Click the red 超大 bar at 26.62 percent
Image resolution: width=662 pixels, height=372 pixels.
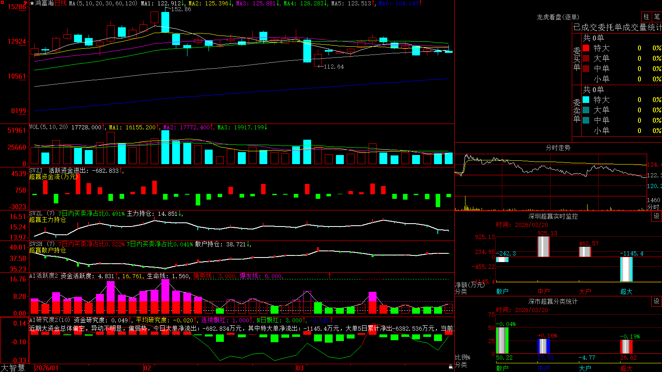click(x=626, y=347)
